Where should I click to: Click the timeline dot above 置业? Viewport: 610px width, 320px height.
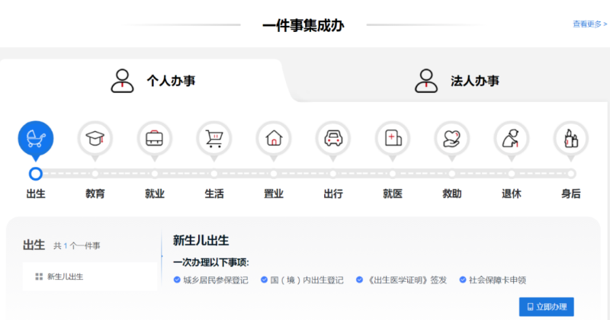click(274, 174)
